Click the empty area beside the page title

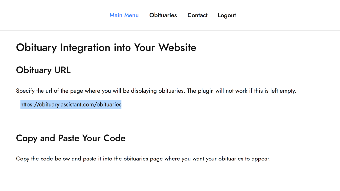[266, 47]
